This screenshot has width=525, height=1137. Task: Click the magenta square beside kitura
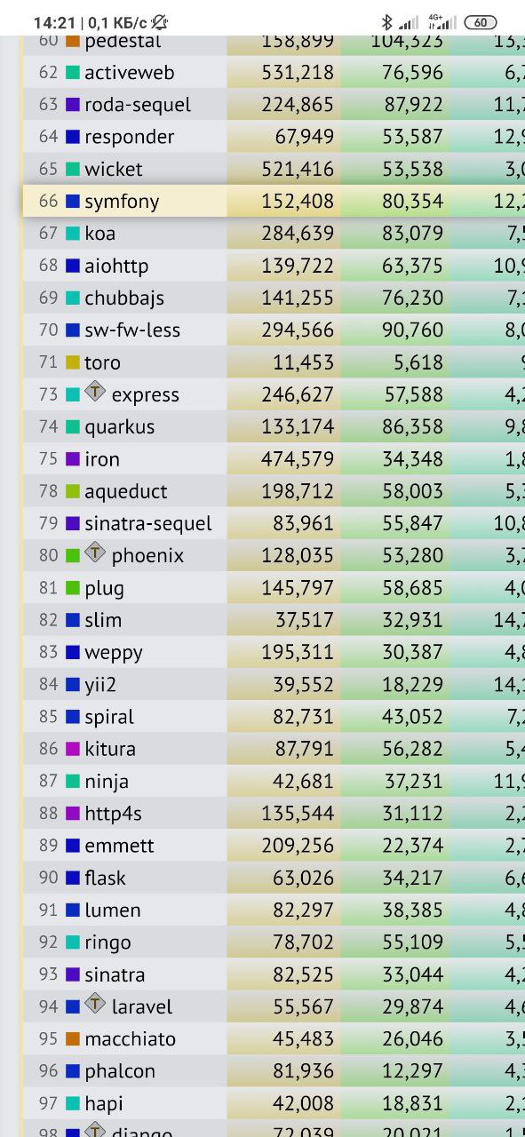click(73, 749)
